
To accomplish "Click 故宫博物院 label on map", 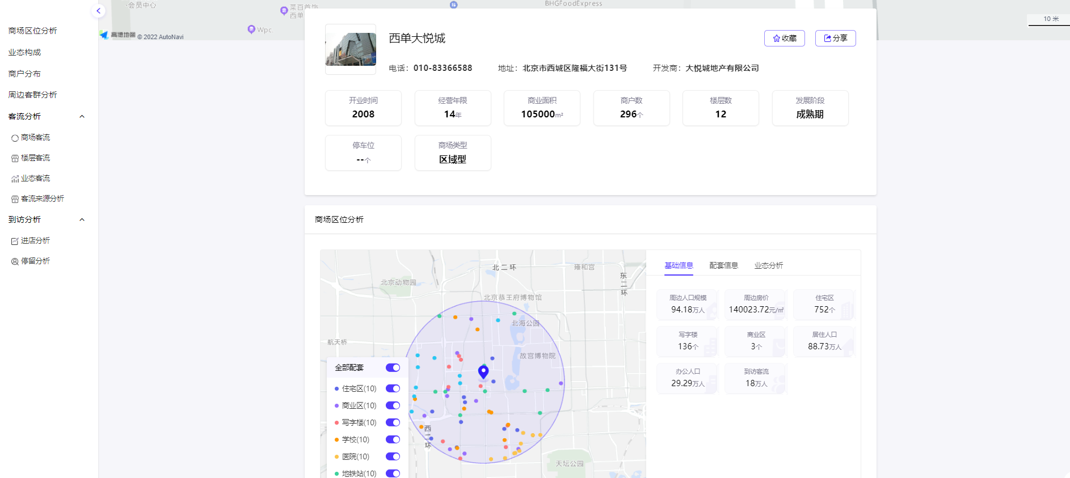I will [538, 356].
